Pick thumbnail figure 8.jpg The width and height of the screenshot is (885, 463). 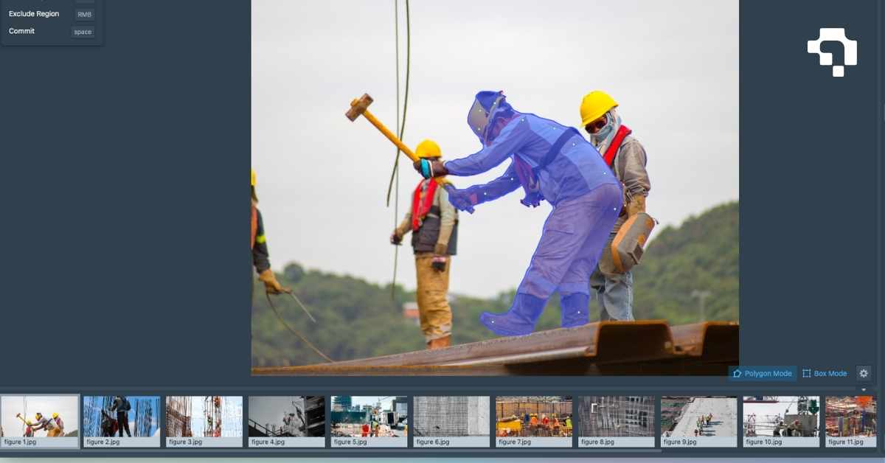(x=617, y=422)
